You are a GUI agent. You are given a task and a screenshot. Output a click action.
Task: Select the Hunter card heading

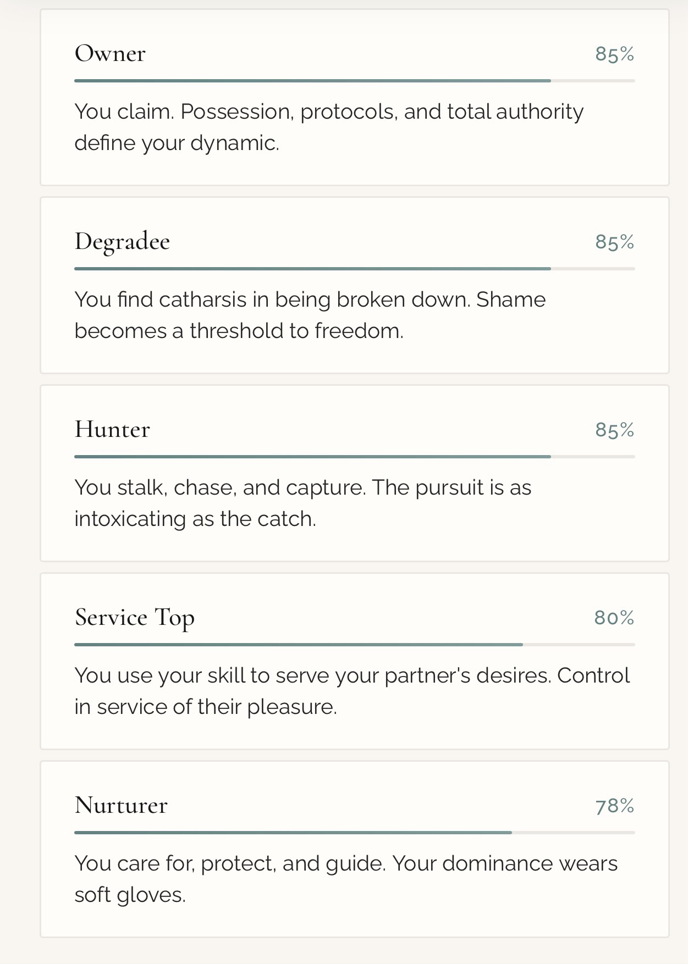pyautogui.click(x=112, y=430)
